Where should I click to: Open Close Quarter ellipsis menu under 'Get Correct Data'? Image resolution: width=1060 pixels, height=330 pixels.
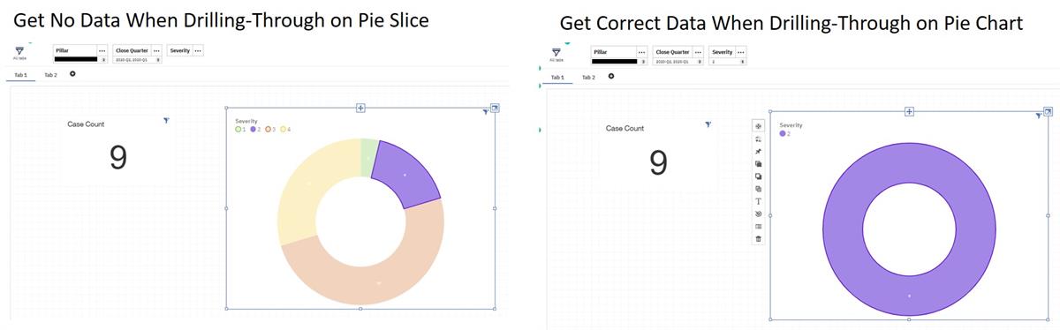[x=699, y=53]
